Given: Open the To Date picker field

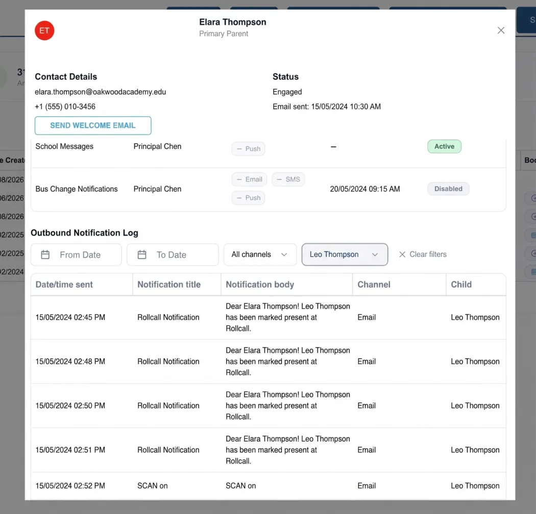Looking at the screenshot, I should (173, 254).
